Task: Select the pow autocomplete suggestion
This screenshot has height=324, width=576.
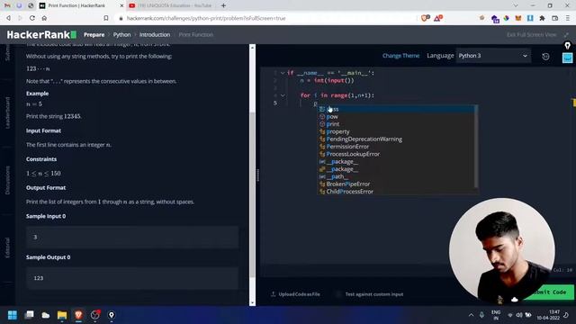Action: pyautogui.click(x=396, y=116)
